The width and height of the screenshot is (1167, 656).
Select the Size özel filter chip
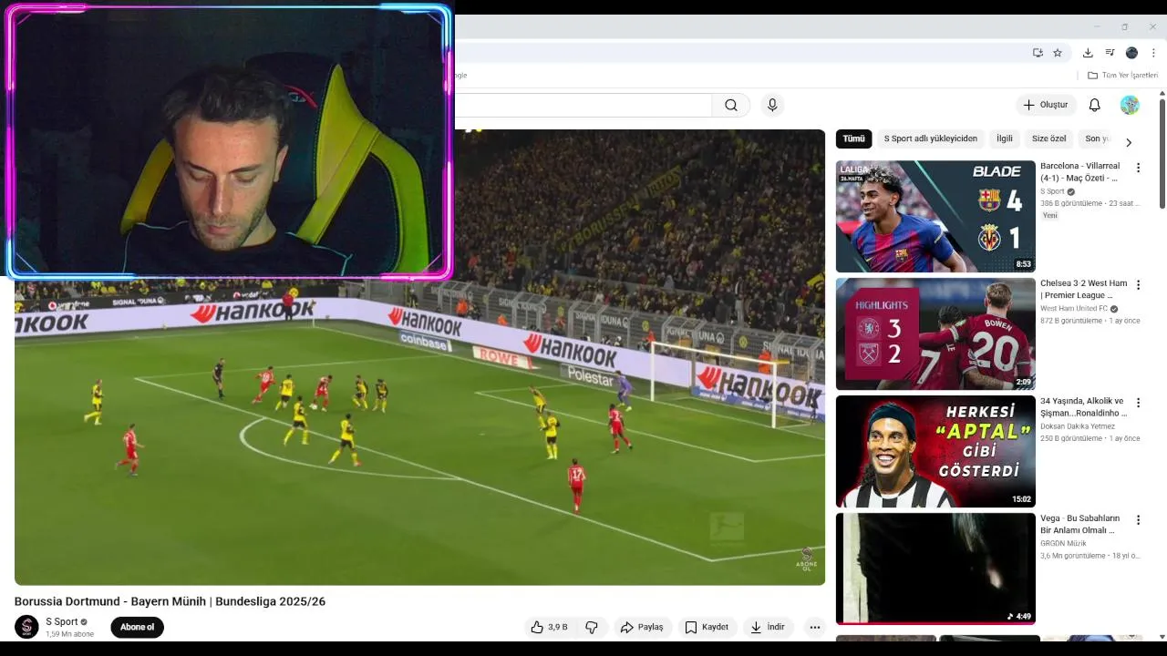coord(1048,138)
